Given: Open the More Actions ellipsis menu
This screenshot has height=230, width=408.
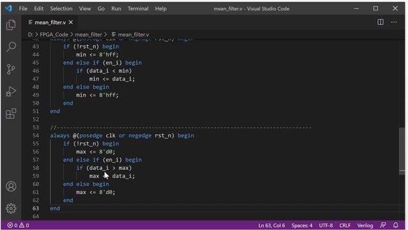Looking at the screenshot, I should [394, 22].
